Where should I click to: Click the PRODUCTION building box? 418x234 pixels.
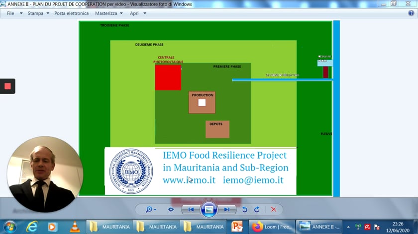tap(202, 102)
